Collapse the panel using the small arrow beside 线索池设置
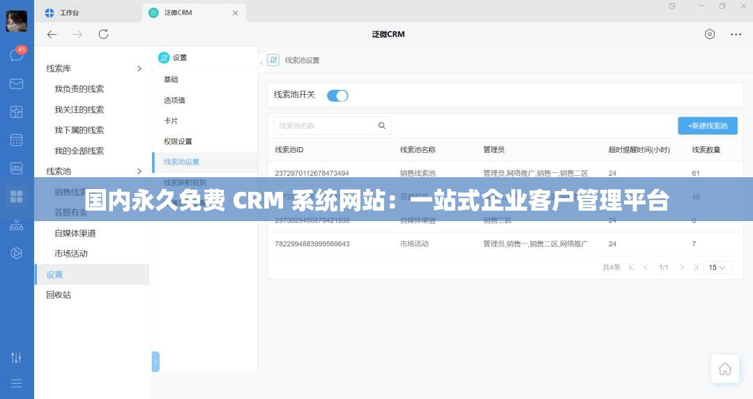 pos(261,63)
